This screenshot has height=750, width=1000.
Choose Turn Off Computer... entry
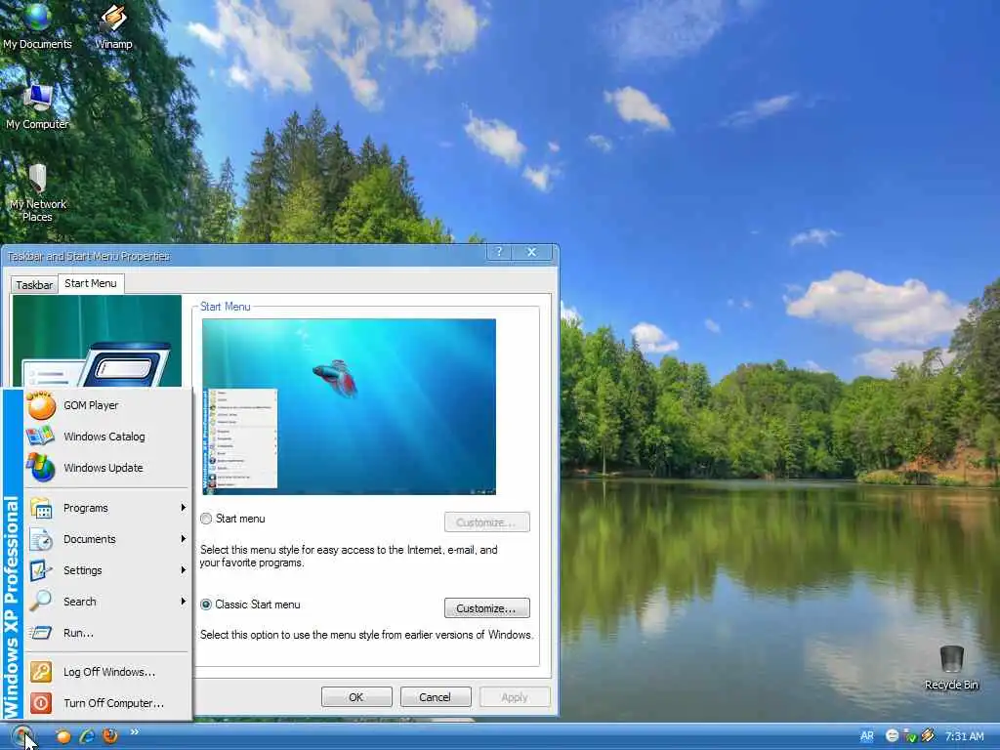[107, 703]
